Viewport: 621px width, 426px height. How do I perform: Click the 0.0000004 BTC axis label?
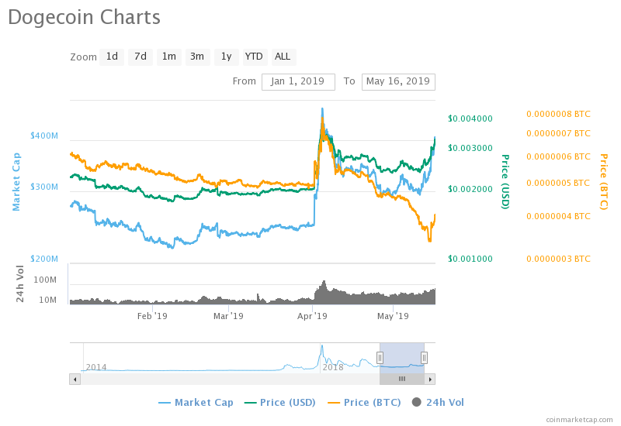point(558,217)
